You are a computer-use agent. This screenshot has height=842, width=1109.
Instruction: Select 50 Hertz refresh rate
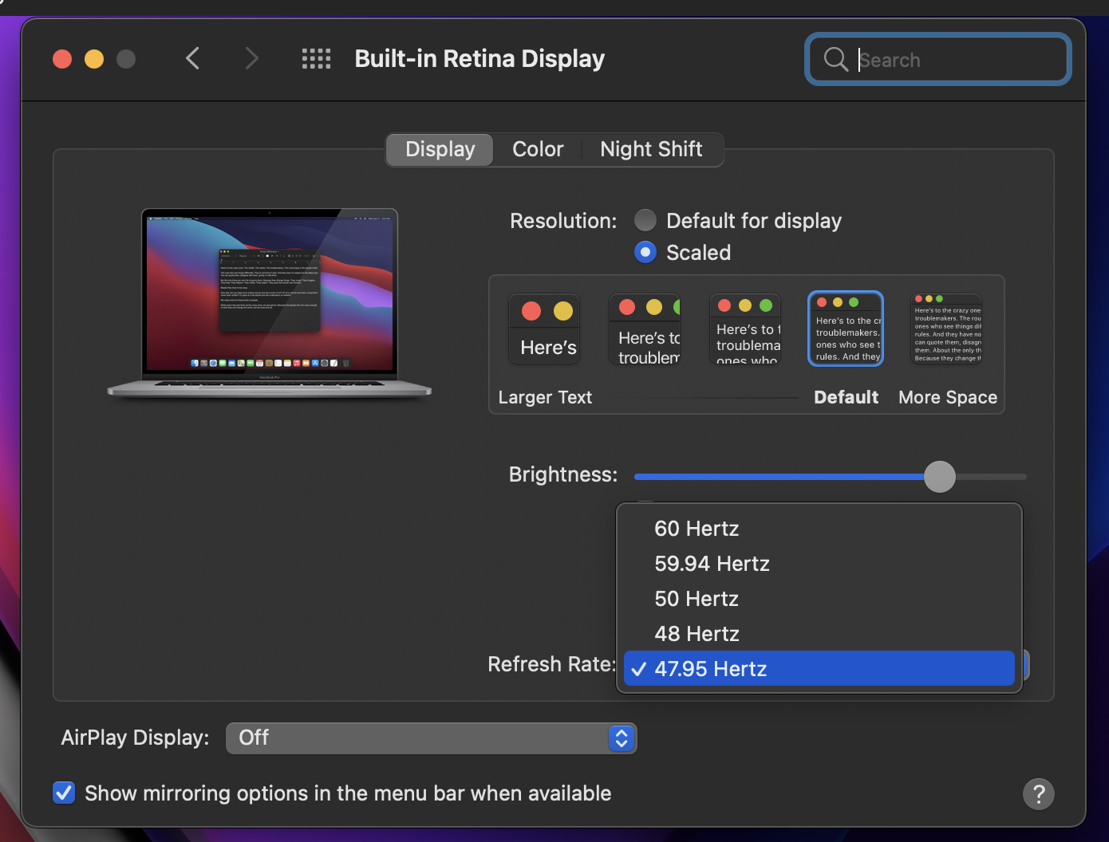tap(819, 599)
